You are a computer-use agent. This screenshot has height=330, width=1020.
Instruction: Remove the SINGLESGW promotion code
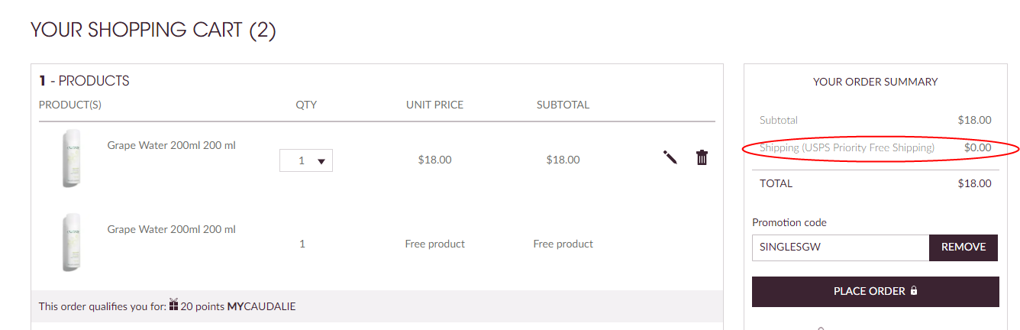964,247
